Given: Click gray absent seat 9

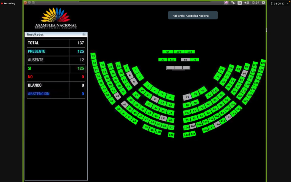Looking at the screenshot, I should point(134,82).
